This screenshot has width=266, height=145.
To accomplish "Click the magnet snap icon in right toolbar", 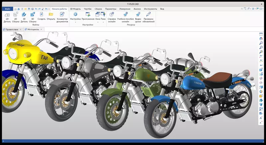I will pos(261,38).
